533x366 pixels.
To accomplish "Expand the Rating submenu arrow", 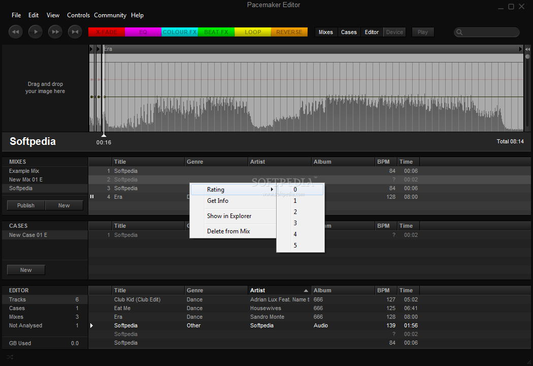I will click(x=272, y=189).
